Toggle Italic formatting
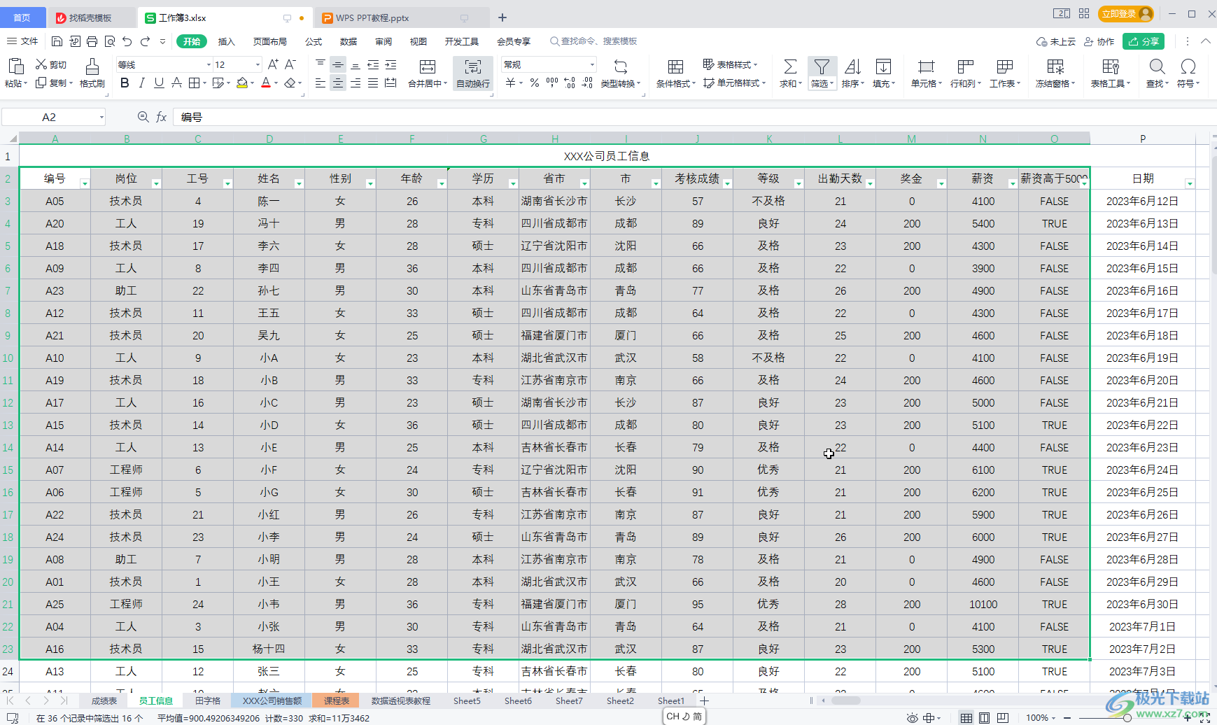Image resolution: width=1217 pixels, height=725 pixels. click(142, 83)
